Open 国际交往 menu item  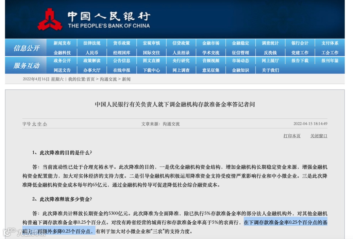(x=151, y=53)
